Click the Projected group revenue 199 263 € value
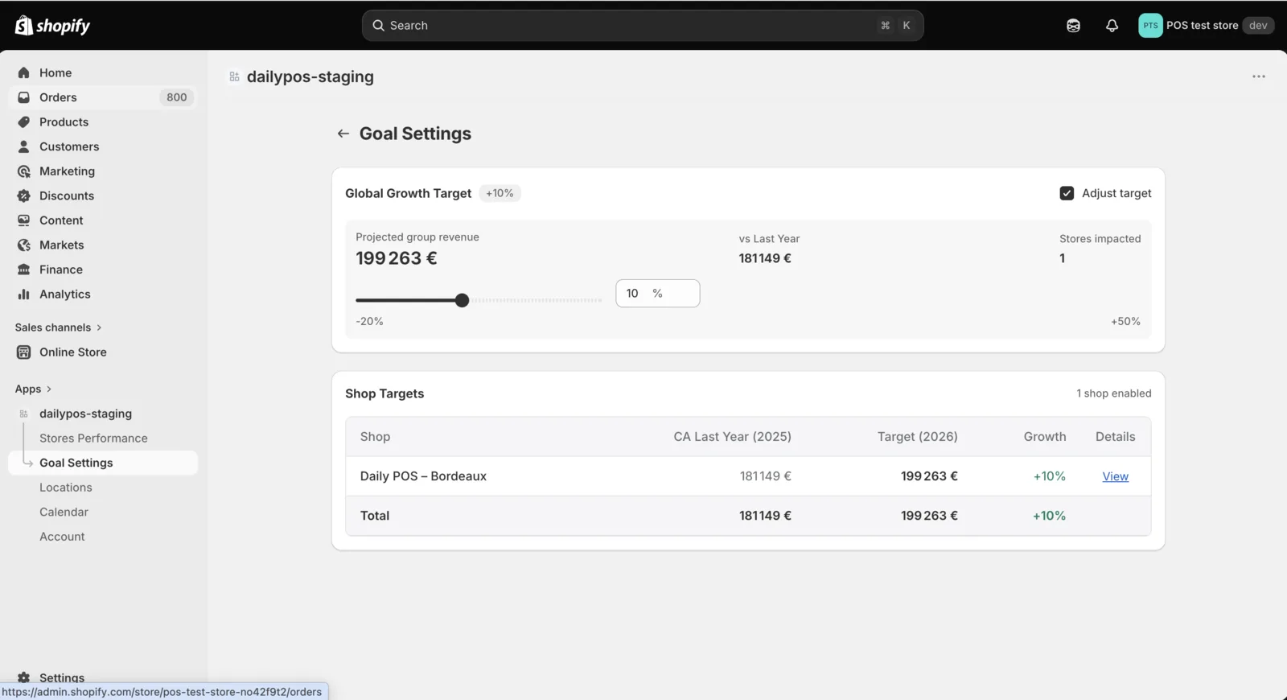 [x=397, y=258]
